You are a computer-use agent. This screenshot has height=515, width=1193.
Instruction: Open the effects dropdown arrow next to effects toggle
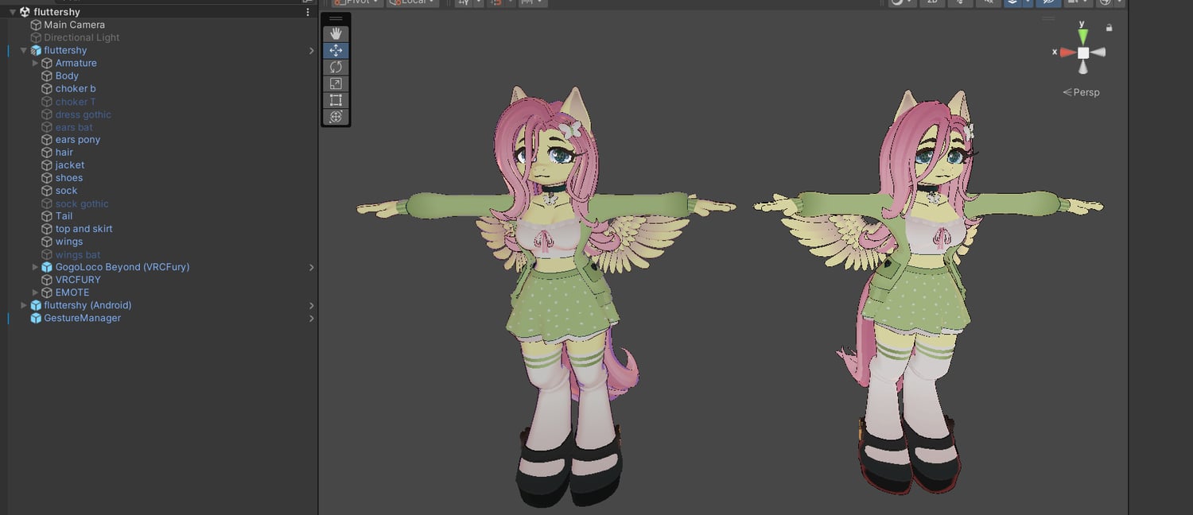pyautogui.click(x=1028, y=2)
